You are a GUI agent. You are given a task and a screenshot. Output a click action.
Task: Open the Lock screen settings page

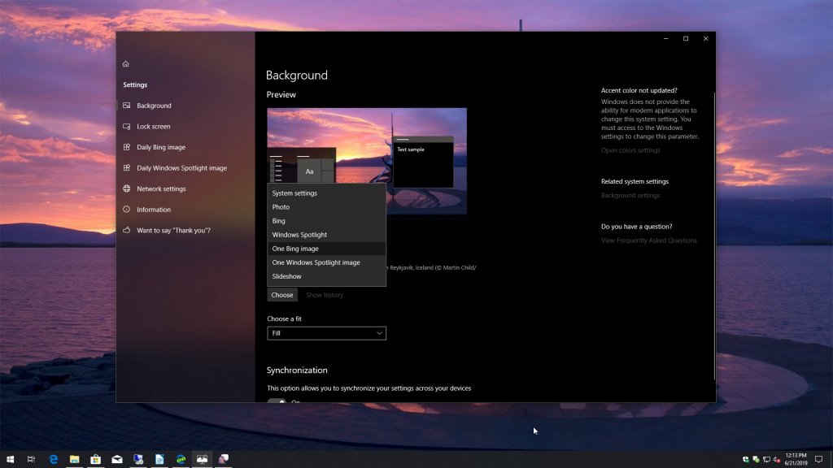click(x=153, y=126)
